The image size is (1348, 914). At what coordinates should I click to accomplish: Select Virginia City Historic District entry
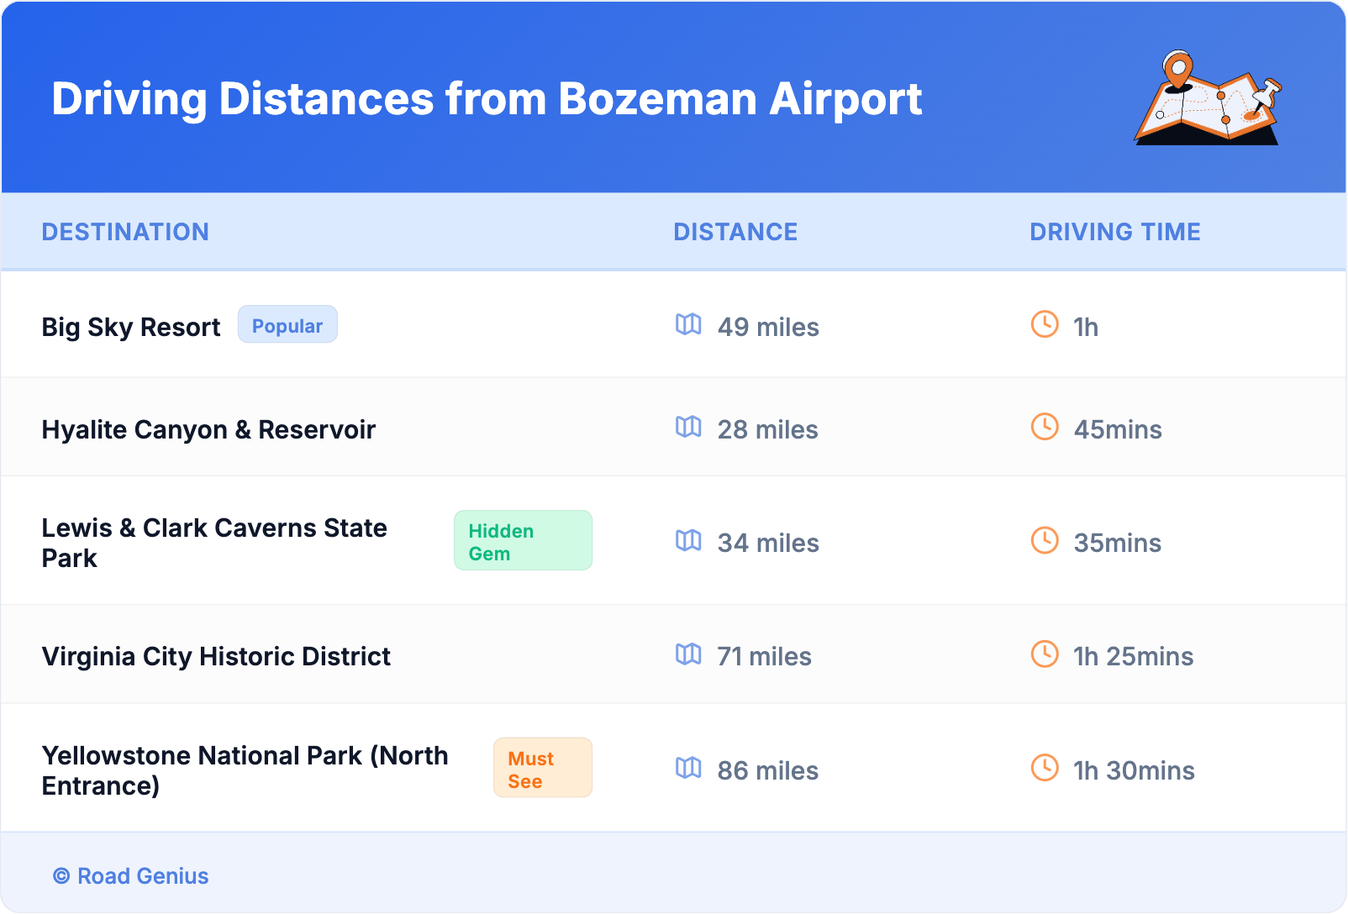tap(216, 656)
